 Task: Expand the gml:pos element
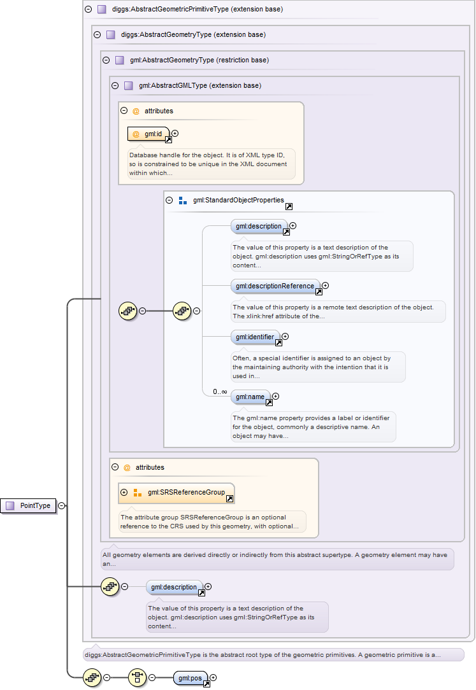tap(213, 678)
